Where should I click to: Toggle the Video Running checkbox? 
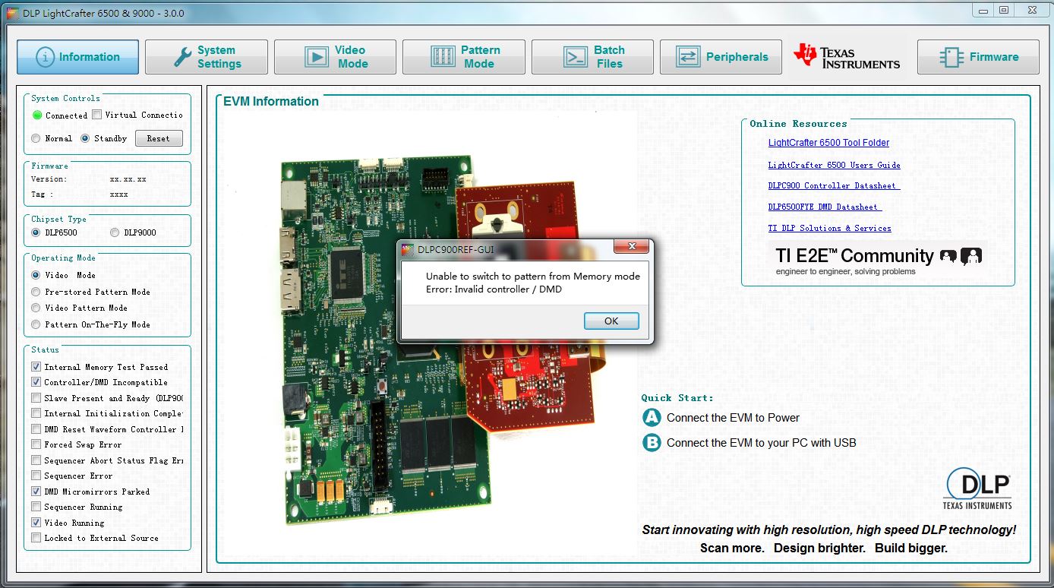tap(36, 523)
